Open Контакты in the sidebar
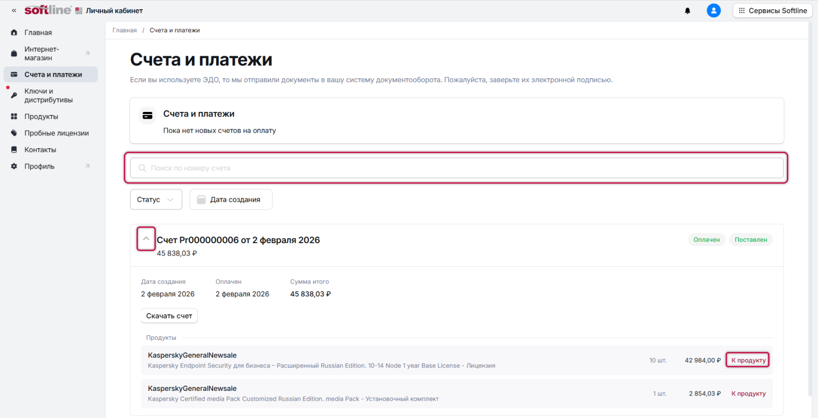The width and height of the screenshot is (818, 418). pyautogui.click(x=40, y=150)
